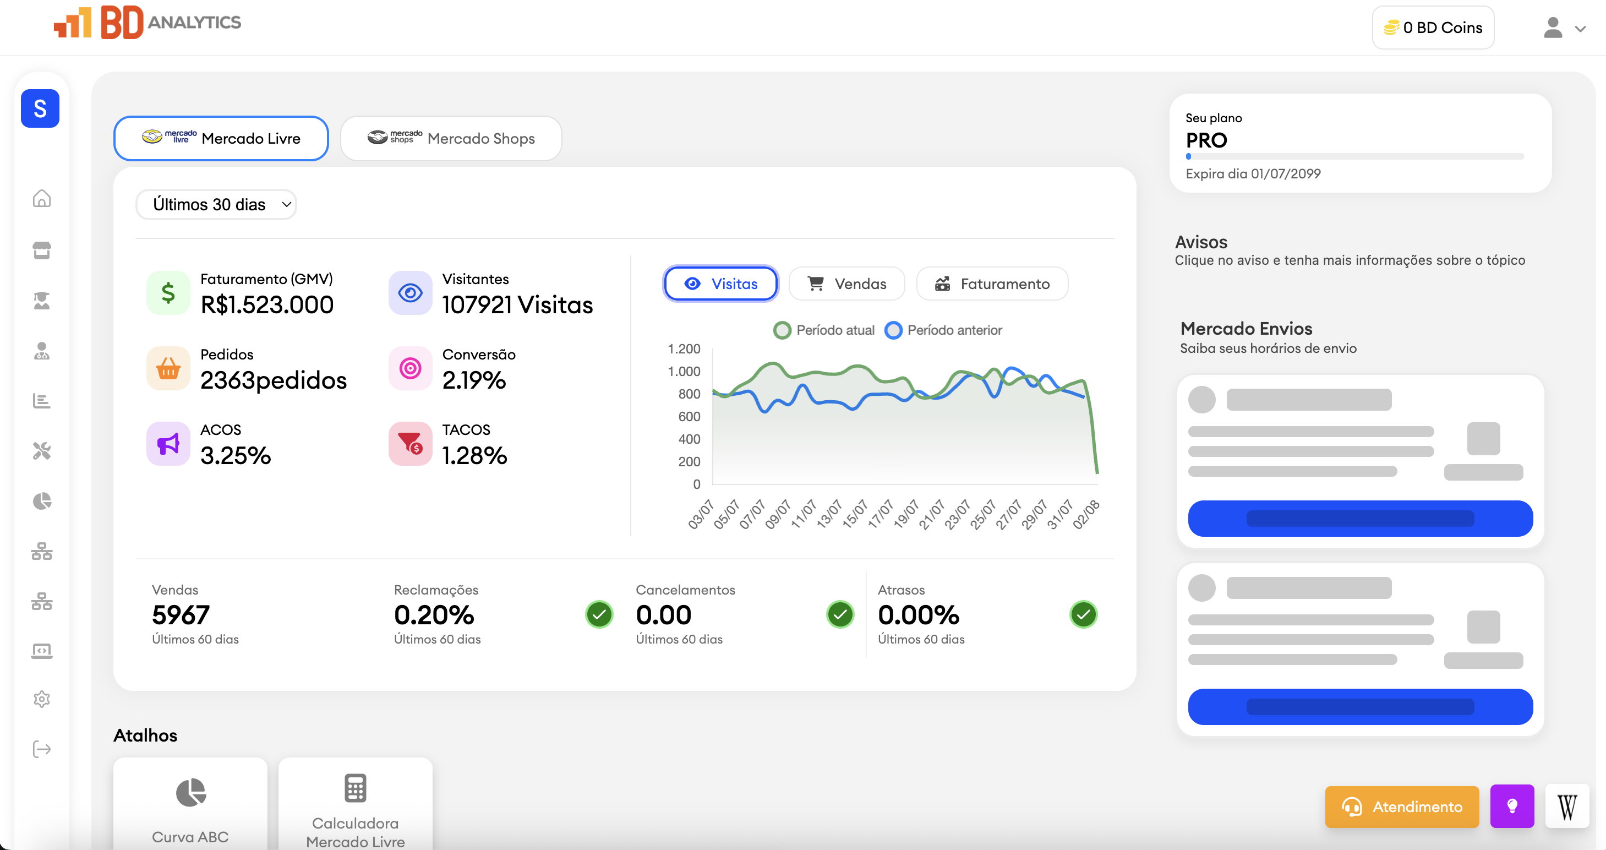1606x850 pixels.
Task: Click the BD Analytics logo
Action: coord(147,23)
